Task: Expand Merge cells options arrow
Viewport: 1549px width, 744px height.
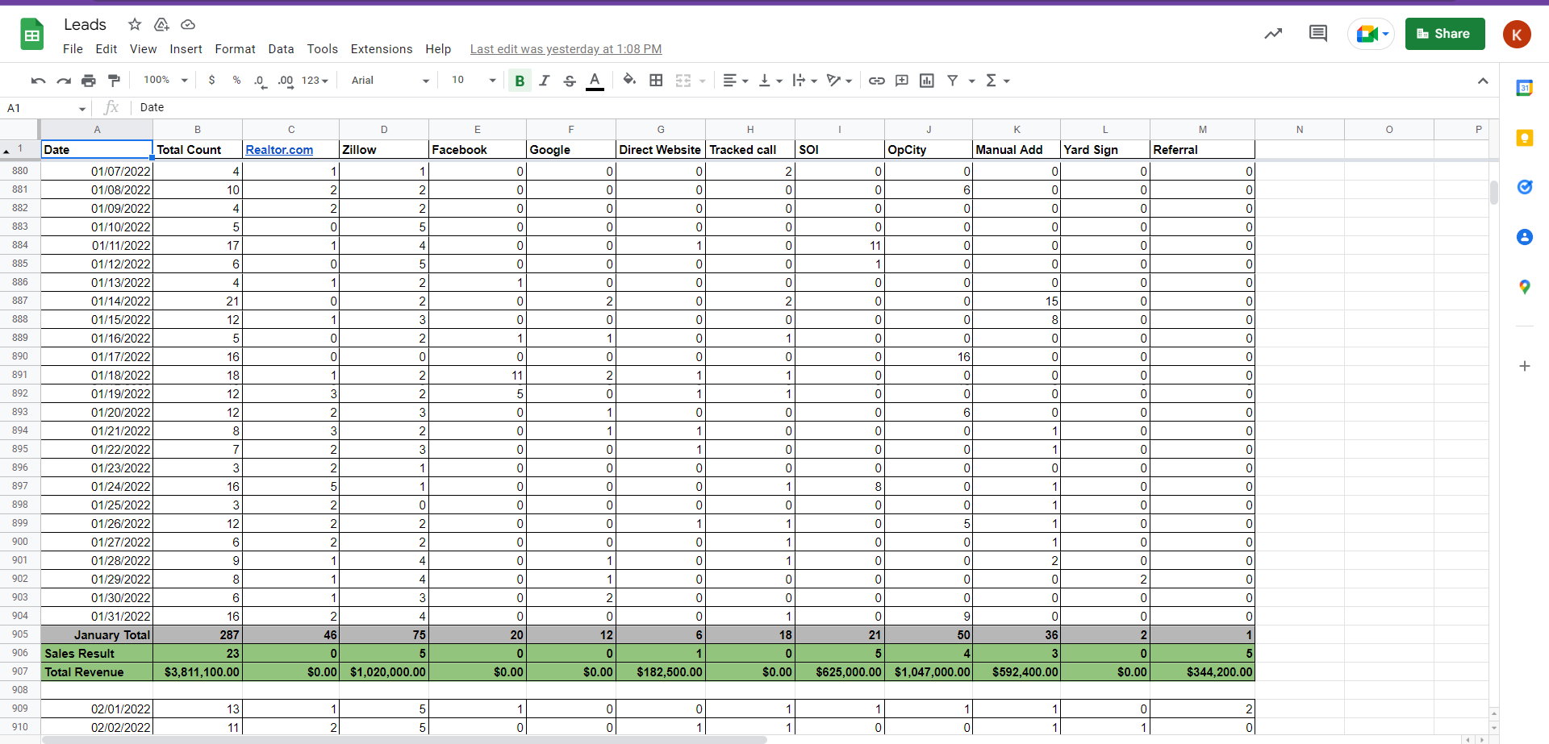Action: coord(703,81)
